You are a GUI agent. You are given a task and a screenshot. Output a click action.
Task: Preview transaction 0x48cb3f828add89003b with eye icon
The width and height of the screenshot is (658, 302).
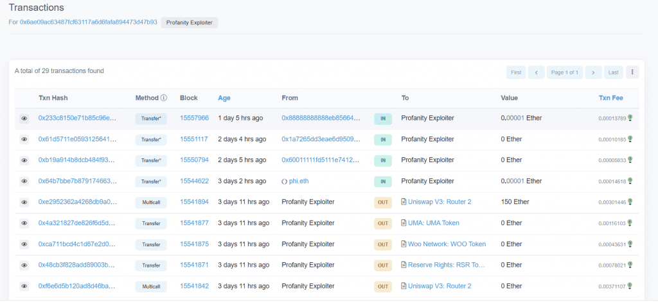point(24,265)
